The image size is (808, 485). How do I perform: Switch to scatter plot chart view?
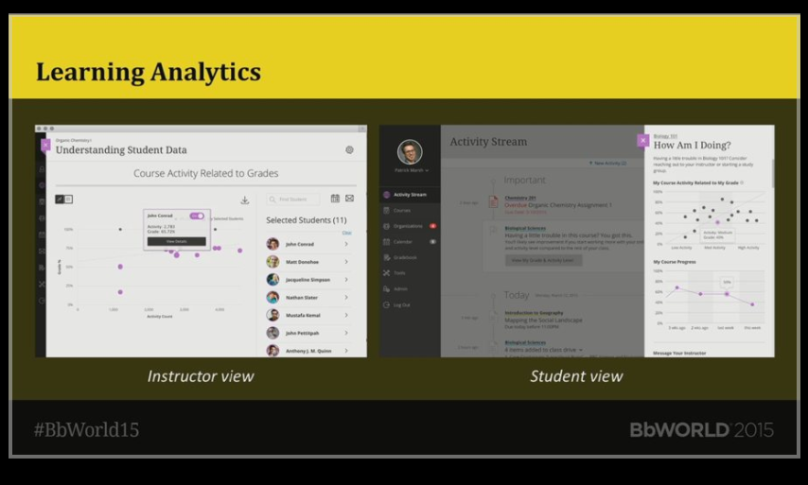pyautogui.click(x=59, y=199)
